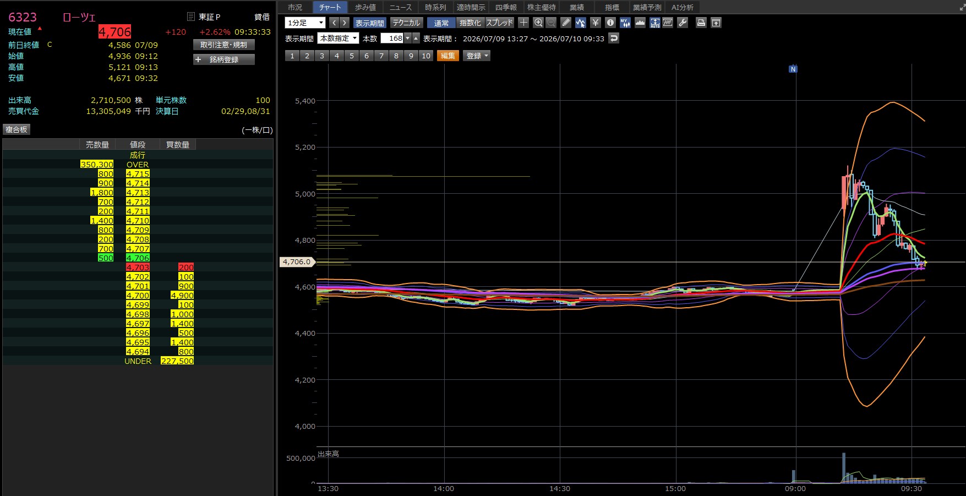Open the 適時開示 disclosure tab
The height and width of the screenshot is (496, 966).
(471, 7)
